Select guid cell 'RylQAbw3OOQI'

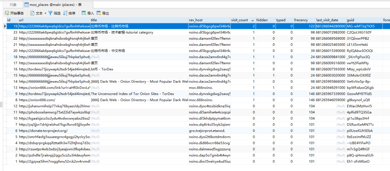coord(364,51)
